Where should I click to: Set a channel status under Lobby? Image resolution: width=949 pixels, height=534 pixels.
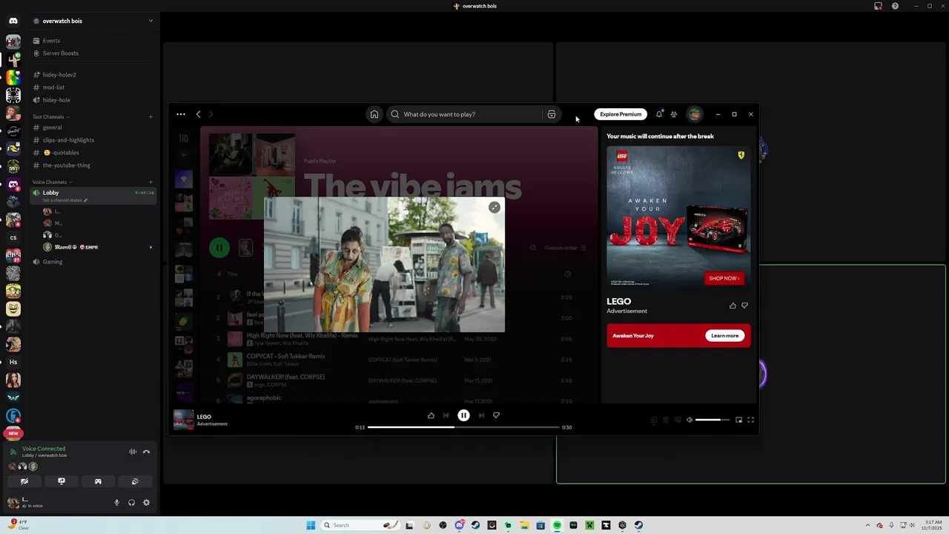coord(65,200)
